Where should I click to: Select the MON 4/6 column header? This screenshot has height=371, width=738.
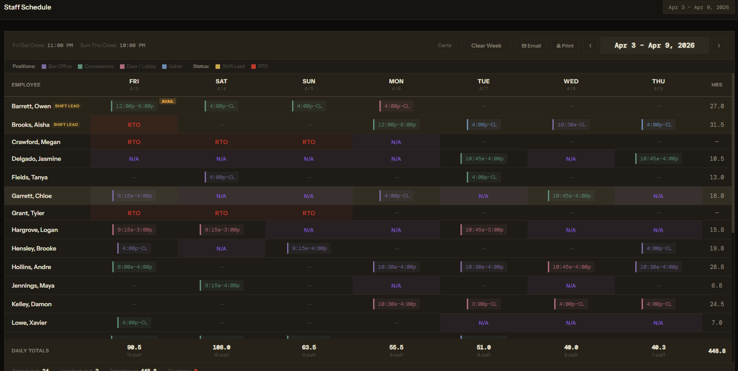coord(396,85)
